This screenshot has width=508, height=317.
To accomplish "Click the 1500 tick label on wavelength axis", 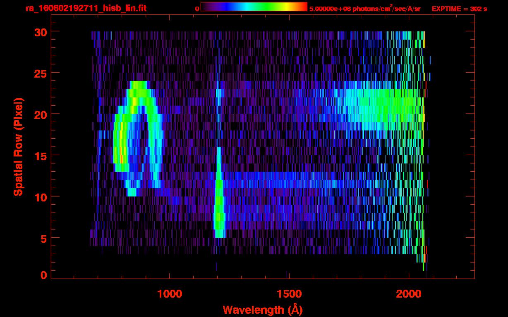I will coord(289,294).
